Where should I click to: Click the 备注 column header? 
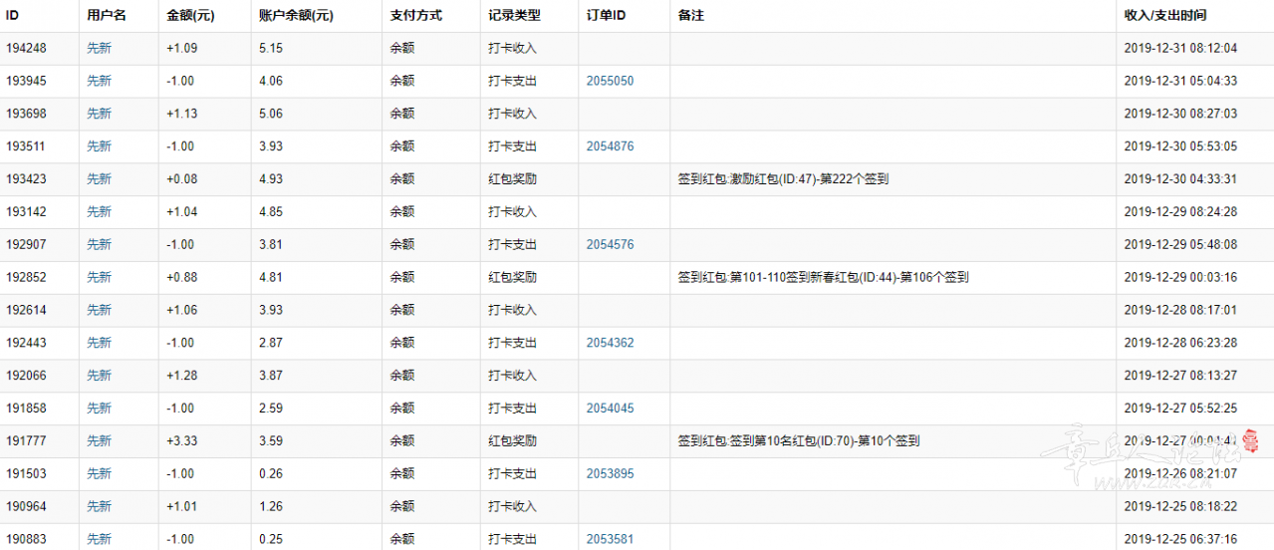690,16
